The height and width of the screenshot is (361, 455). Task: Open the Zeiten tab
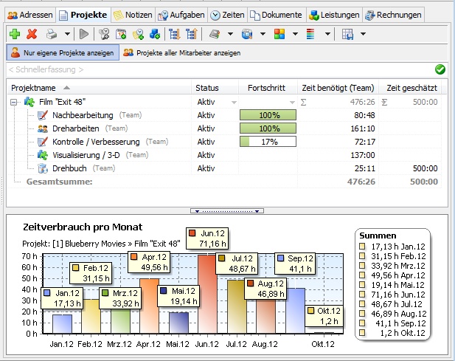(x=227, y=15)
